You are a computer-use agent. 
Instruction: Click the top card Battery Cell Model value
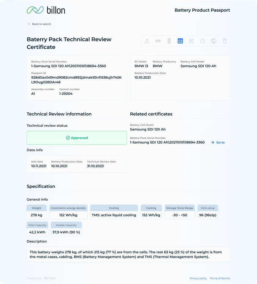[x=198, y=66]
